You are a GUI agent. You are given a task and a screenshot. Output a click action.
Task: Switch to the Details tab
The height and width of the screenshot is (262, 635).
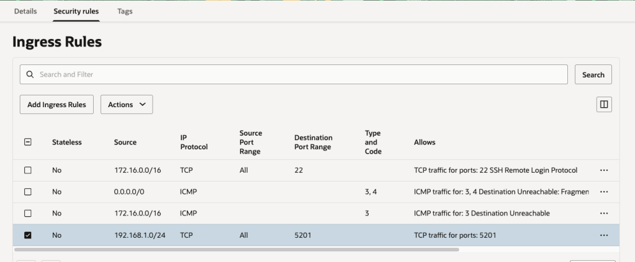click(25, 11)
